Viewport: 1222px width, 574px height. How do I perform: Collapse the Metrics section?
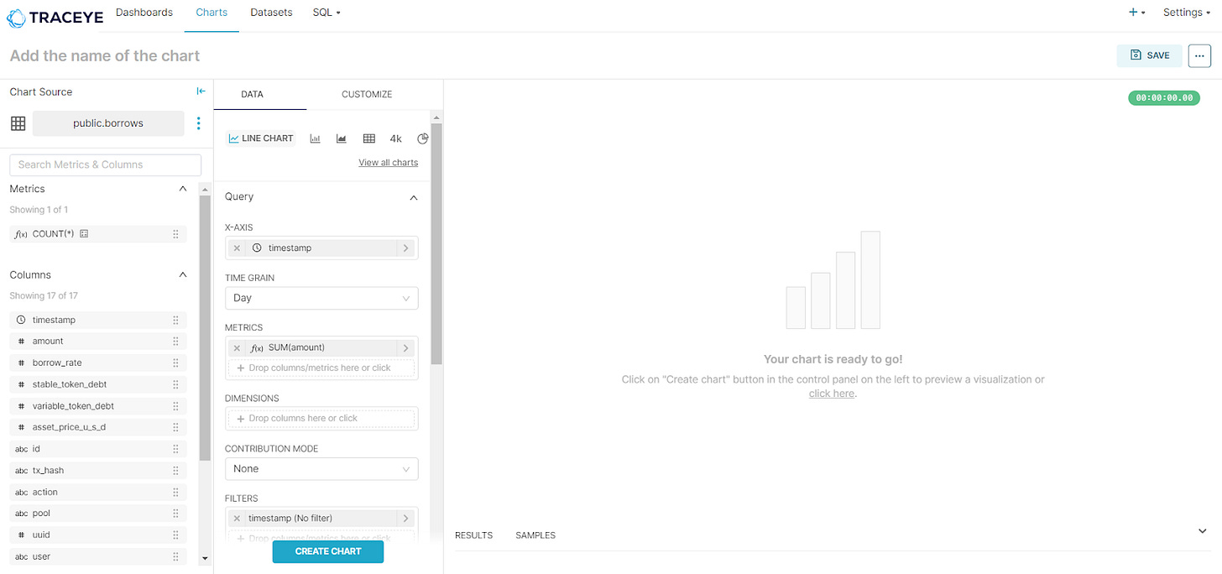click(x=183, y=189)
